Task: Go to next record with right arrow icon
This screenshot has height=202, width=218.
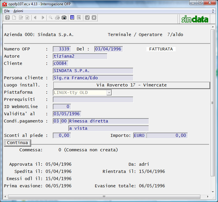Action: pyautogui.click(x=43, y=18)
